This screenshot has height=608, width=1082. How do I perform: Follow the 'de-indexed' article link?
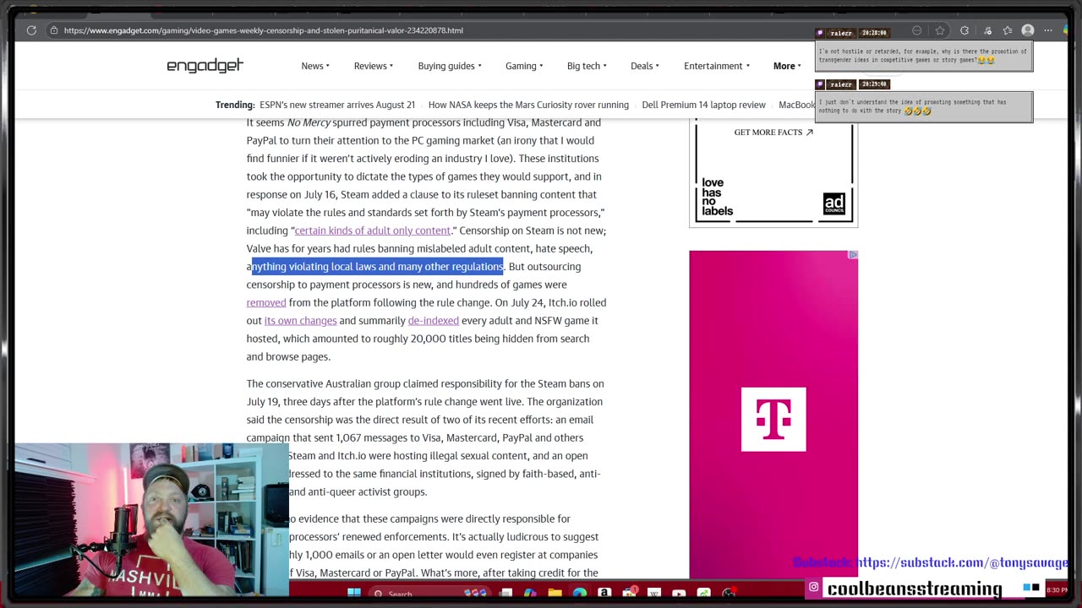[x=434, y=321]
